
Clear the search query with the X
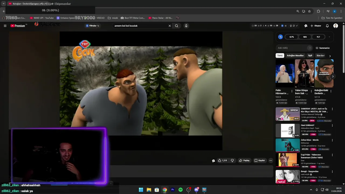(170, 26)
